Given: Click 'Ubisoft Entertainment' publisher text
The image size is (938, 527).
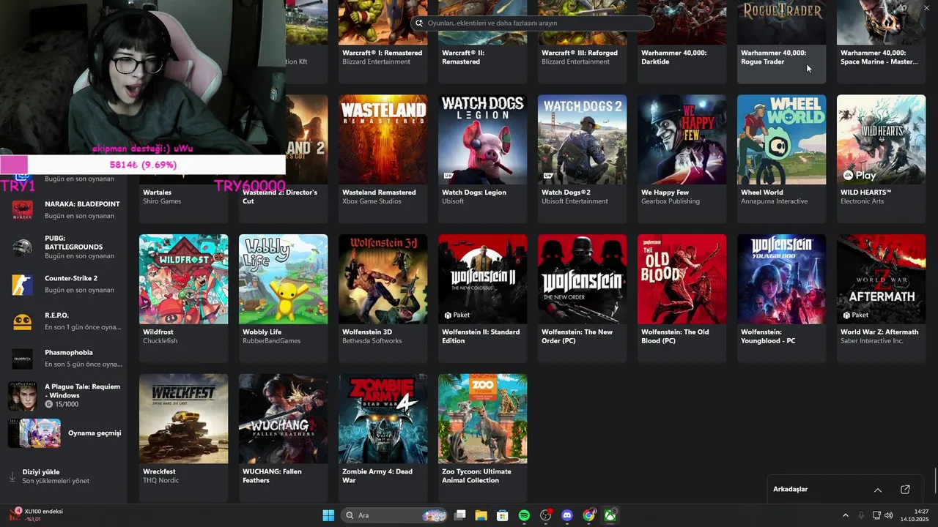Looking at the screenshot, I should click(575, 201).
